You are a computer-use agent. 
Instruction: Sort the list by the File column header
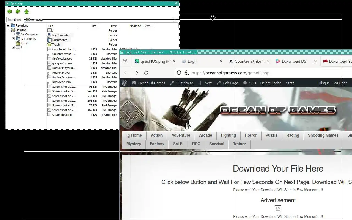point(62,26)
